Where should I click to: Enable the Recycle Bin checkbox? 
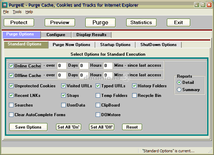[x=134, y=96]
